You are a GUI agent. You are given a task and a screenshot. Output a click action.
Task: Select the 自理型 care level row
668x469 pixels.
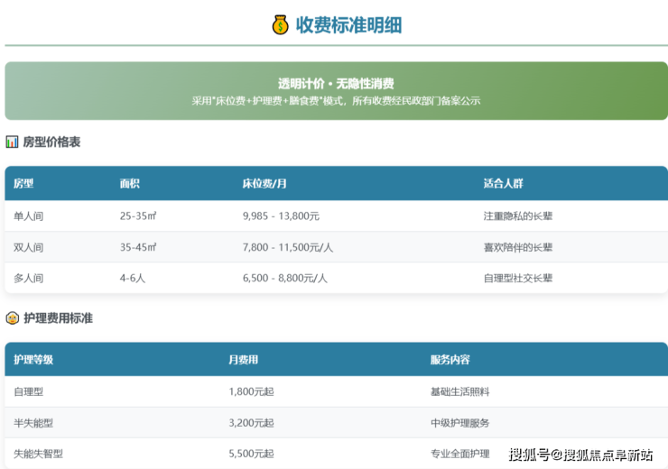click(x=29, y=391)
